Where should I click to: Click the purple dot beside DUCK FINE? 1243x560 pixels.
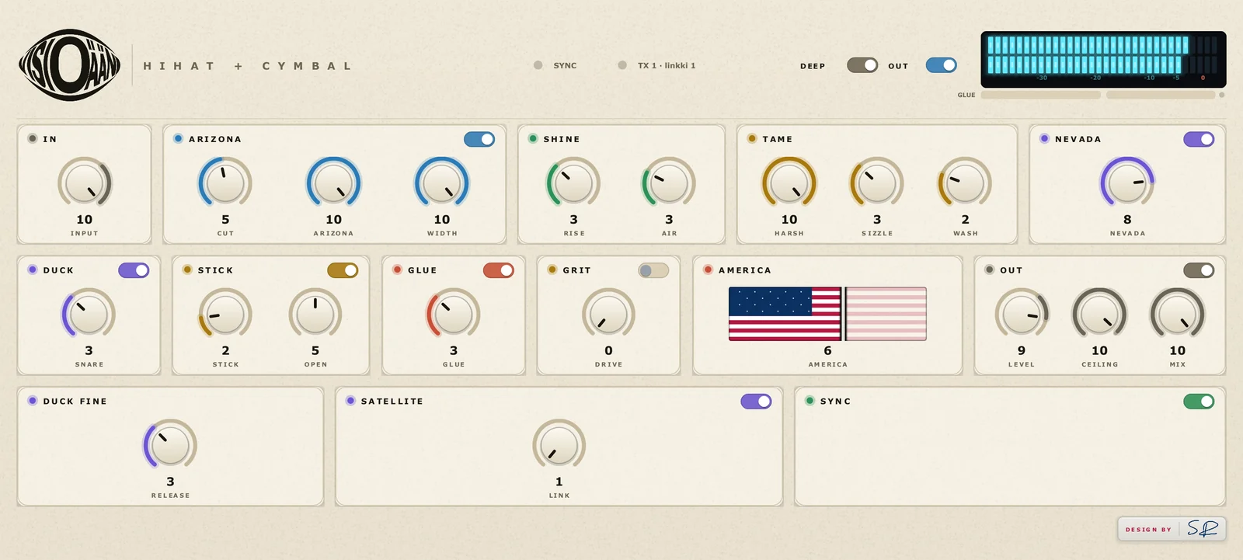pos(33,401)
